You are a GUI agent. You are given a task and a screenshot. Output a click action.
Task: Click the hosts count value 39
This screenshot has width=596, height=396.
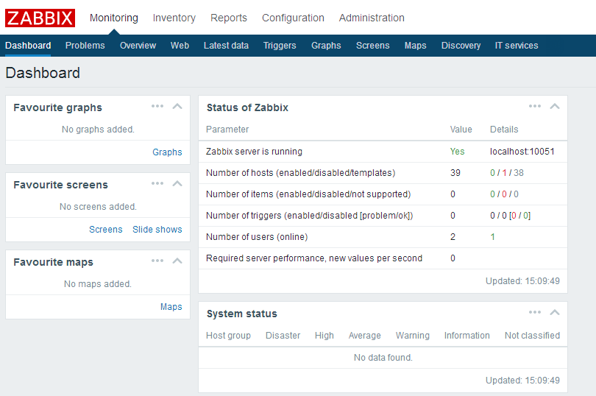pyautogui.click(x=455, y=173)
